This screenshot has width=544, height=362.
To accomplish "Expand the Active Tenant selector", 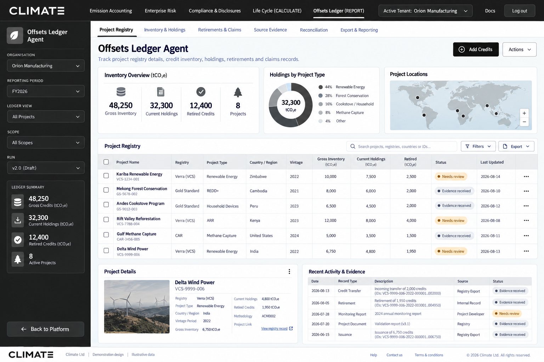I will tap(425, 11).
